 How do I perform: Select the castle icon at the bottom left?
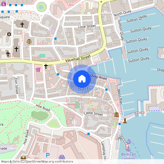coord(23,158)
